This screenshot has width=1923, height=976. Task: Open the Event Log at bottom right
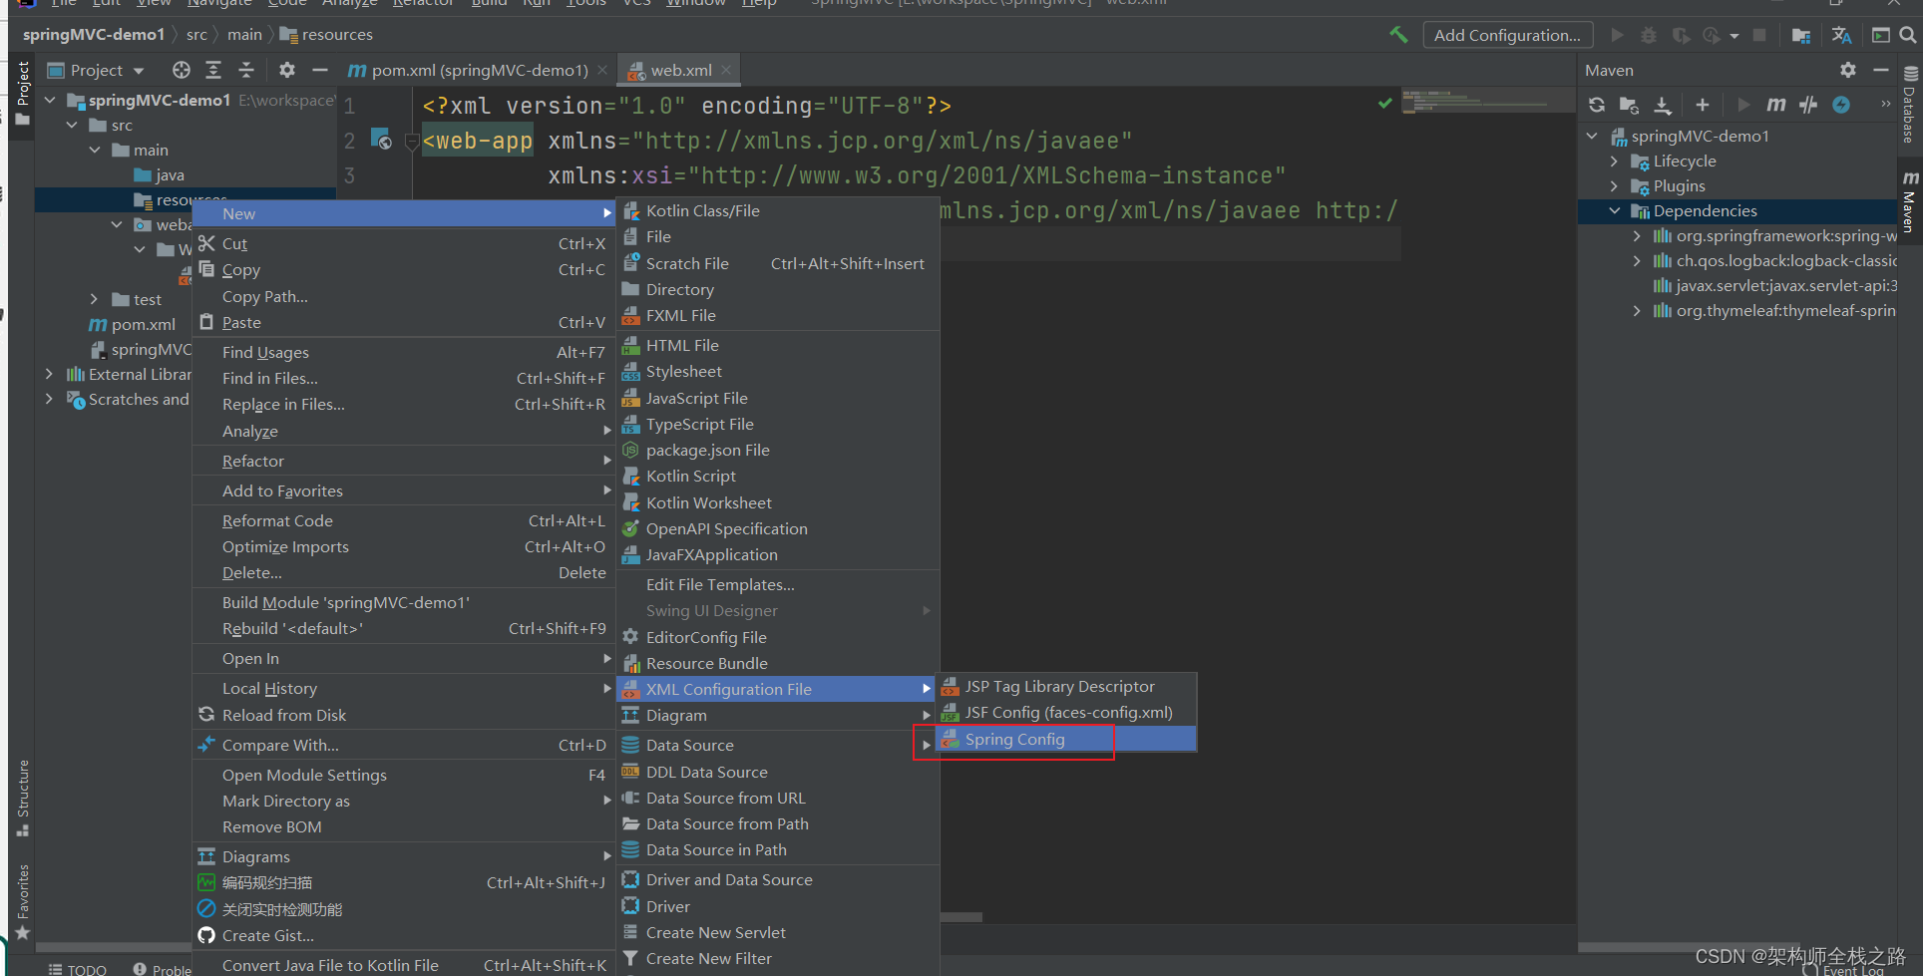(x=1844, y=970)
